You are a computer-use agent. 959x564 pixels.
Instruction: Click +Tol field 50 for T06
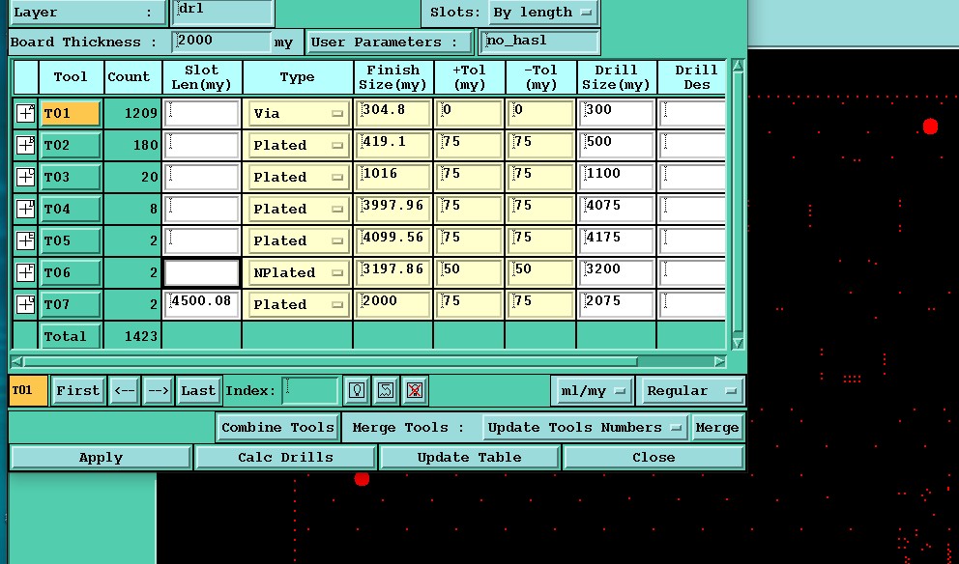(469, 272)
